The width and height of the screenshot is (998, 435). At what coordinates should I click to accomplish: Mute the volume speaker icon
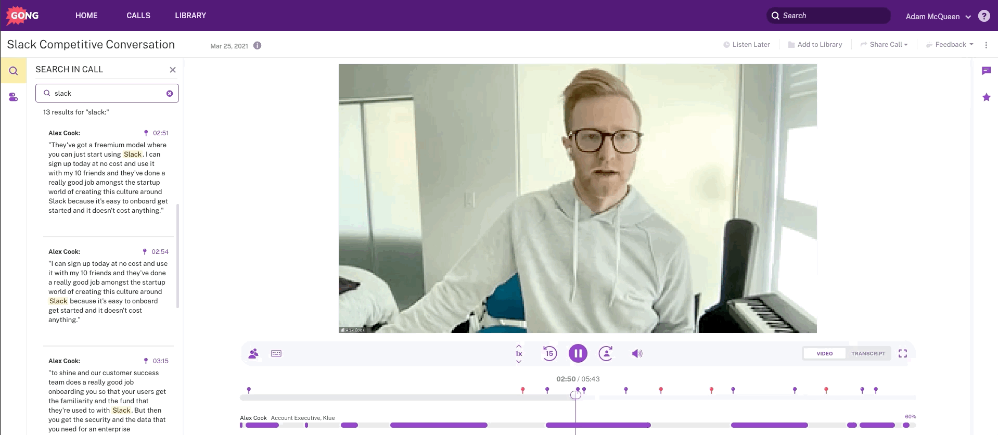637,354
